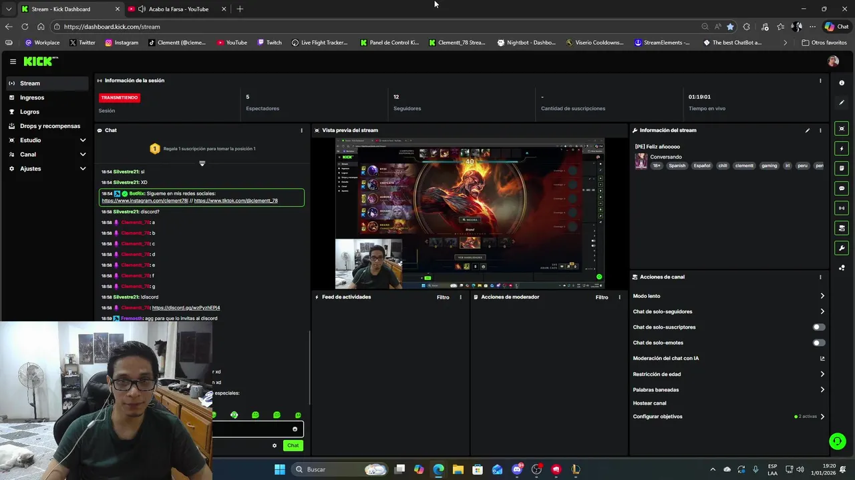Open Información de la sesión three-dot menu

(x=820, y=81)
